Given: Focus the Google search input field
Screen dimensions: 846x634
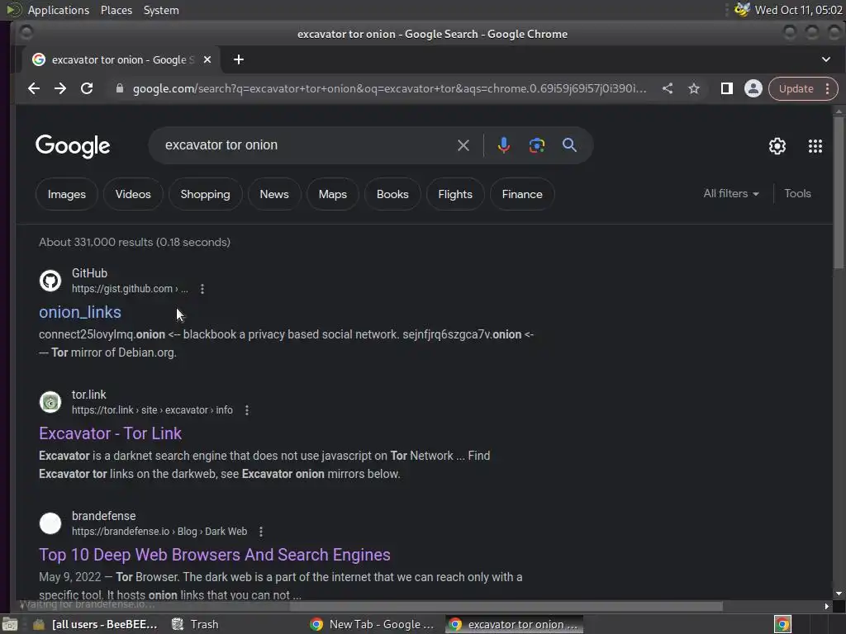Looking at the screenshot, I should coord(307,145).
